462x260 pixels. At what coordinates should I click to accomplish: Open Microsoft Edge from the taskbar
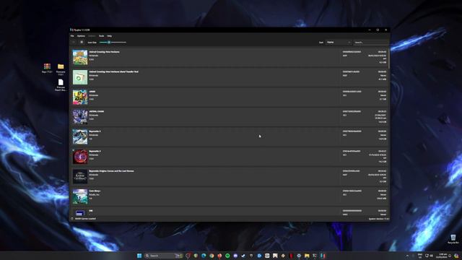(x=204, y=256)
